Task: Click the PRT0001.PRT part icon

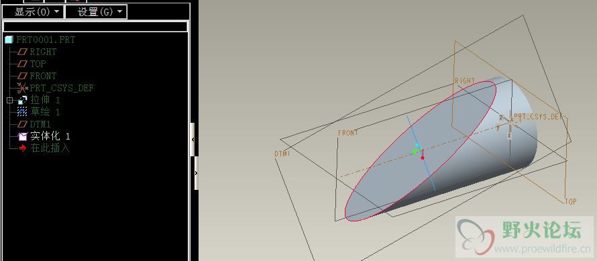Action: pos(9,40)
